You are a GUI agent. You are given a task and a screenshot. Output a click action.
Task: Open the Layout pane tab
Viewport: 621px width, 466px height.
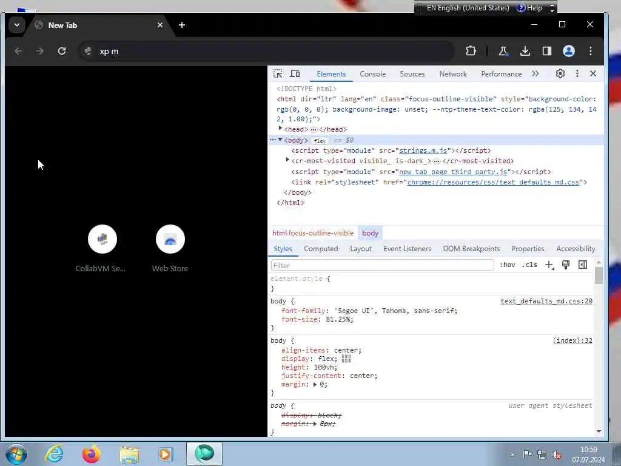361,248
